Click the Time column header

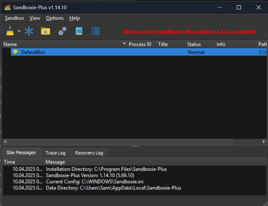23,162
